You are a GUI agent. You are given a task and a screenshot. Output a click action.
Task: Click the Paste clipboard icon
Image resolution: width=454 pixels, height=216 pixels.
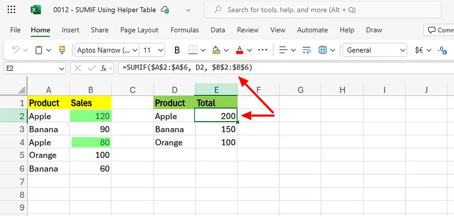(x=38, y=50)
